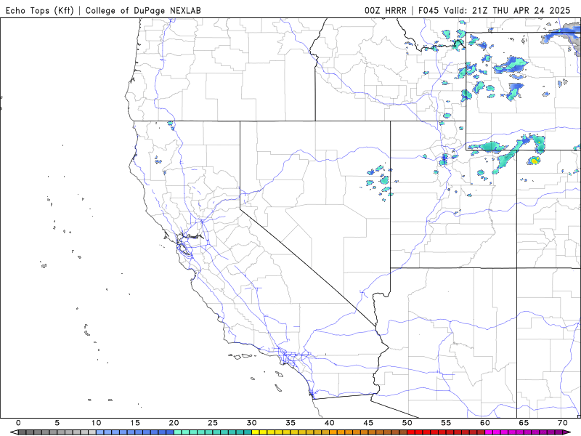Click the '25' label on the color scale
The image size is (581, 436).
213,423
